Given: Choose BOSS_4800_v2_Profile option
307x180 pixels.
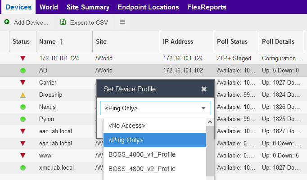Looking at the screenshot, I should click(x=142, y=169).
